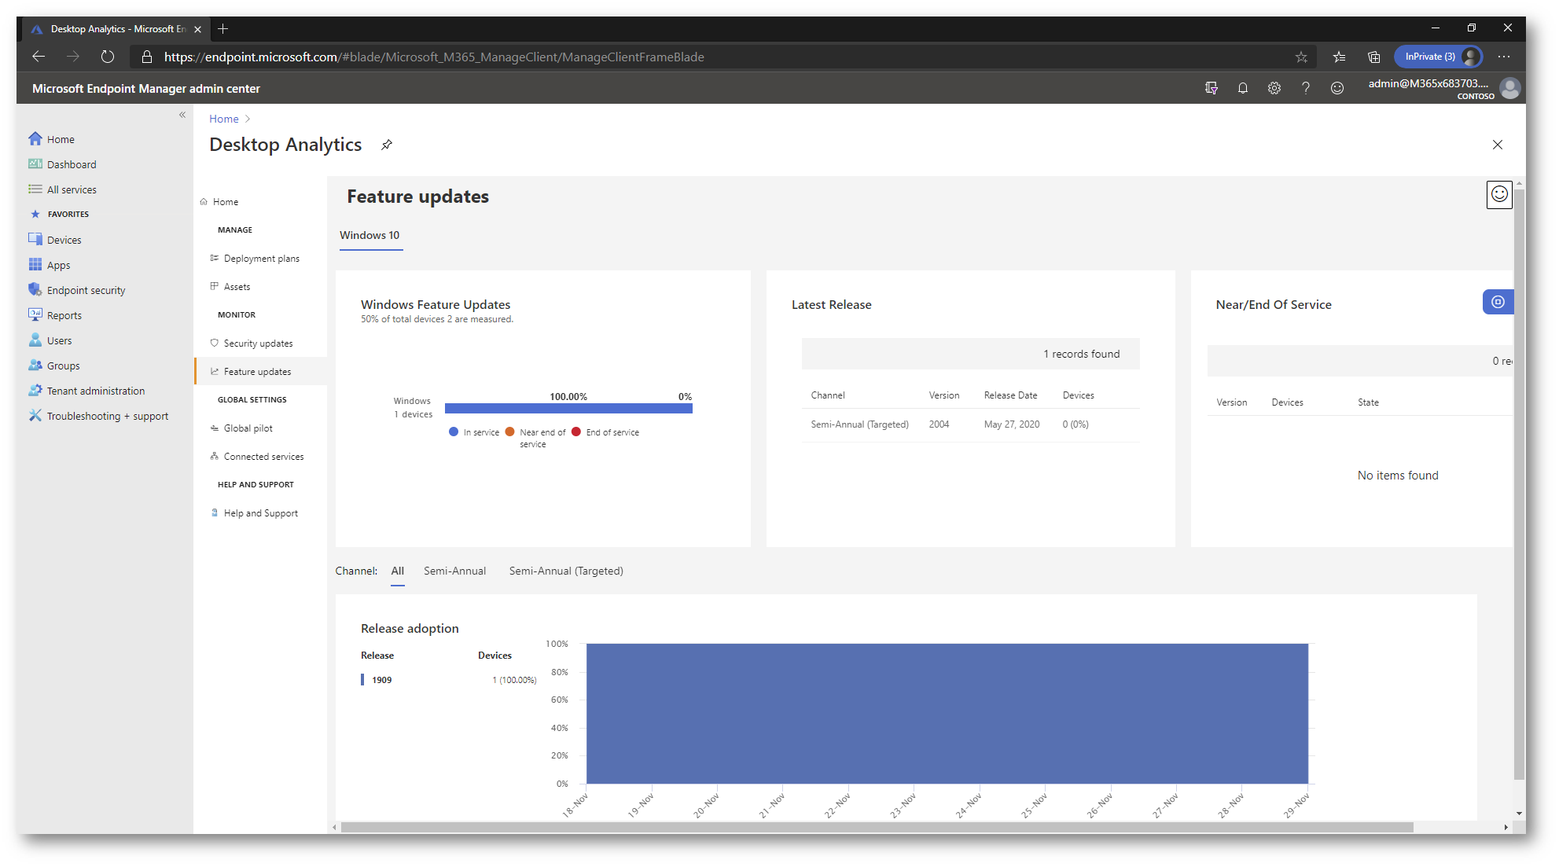Add this page to favorites star
Image resolution: width=1559 pixels, height=867 pixels.
click(x=1301, y=57)
